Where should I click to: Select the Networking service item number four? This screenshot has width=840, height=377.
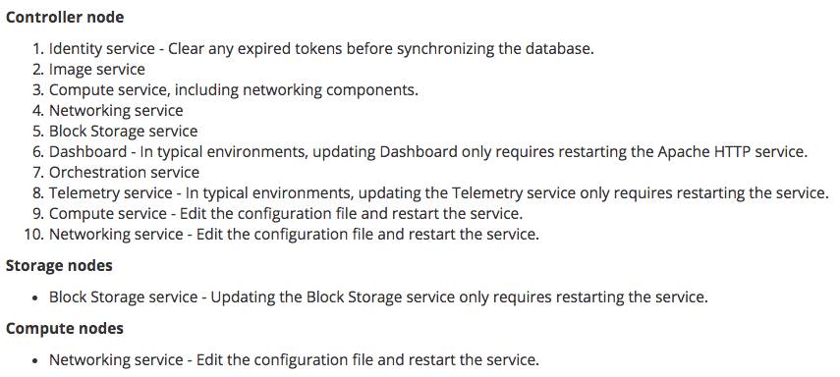(116, 111)
